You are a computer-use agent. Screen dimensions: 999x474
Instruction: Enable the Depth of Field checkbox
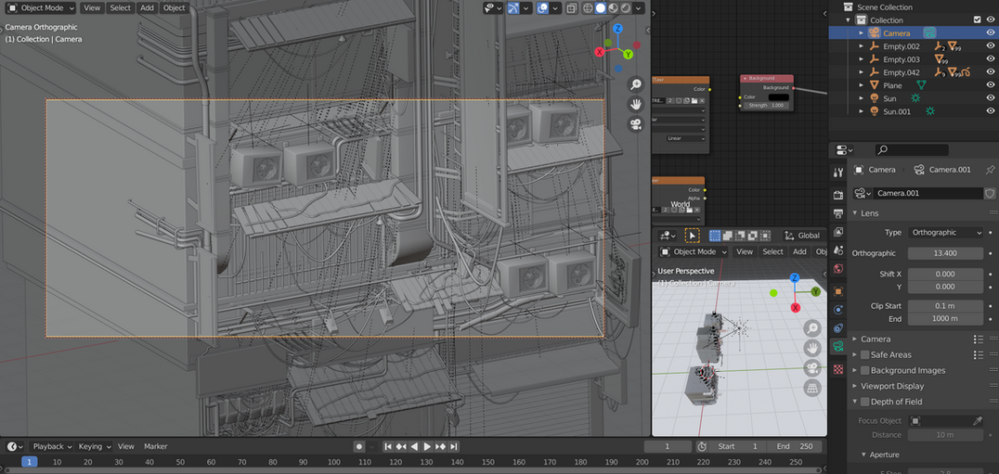point(865,402)
